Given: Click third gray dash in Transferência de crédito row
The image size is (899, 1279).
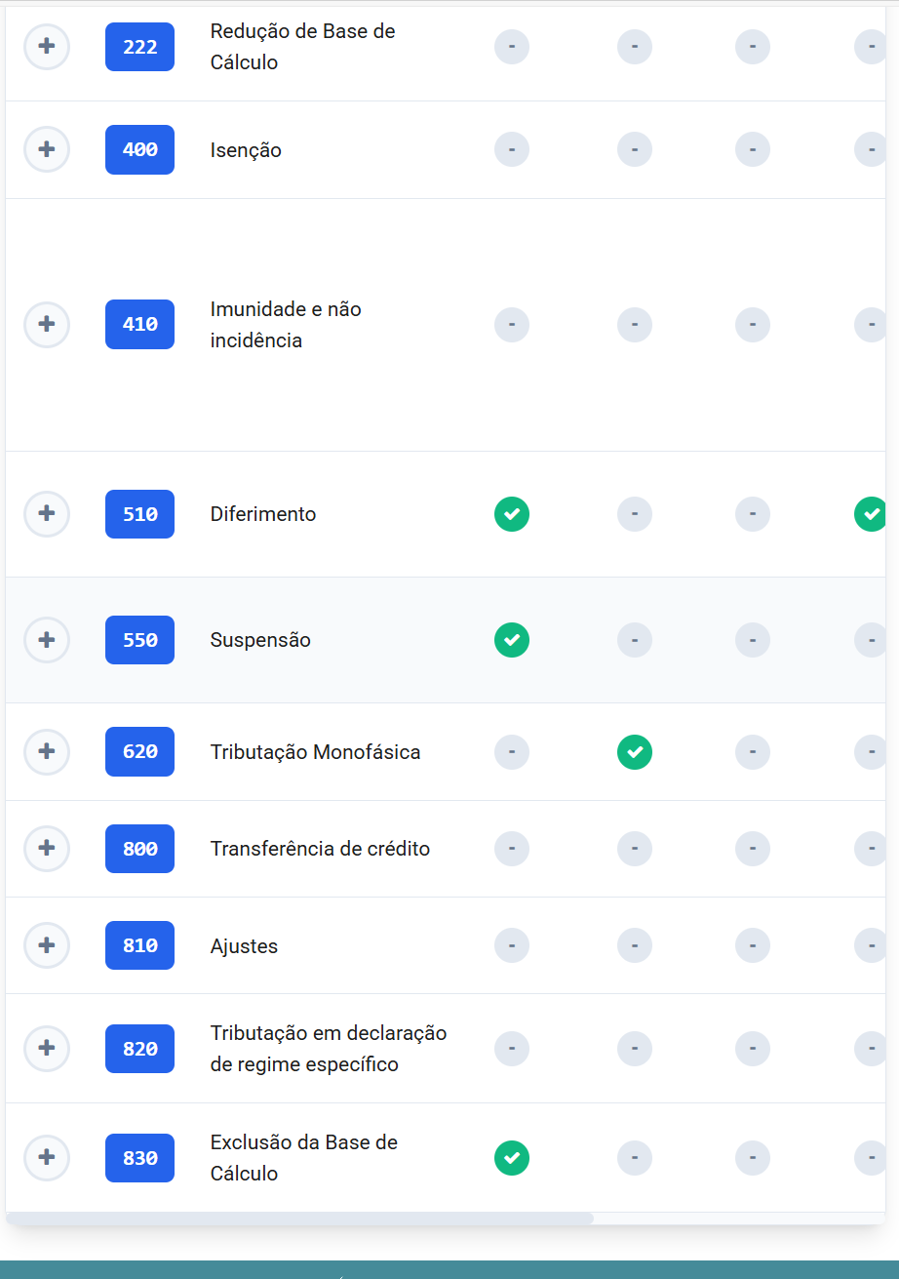Looking at the screenshot, I should [753, 849].
